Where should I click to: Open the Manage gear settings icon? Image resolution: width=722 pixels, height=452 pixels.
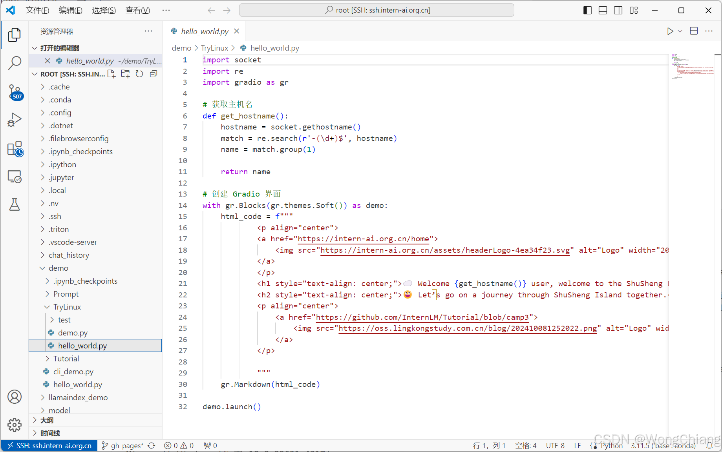(x=15, y=425)
